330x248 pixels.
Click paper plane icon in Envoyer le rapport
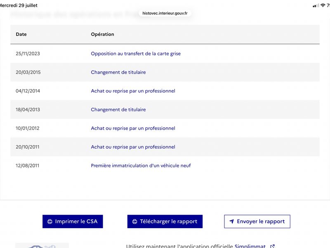pyautogui.click(x=231, y=222)
